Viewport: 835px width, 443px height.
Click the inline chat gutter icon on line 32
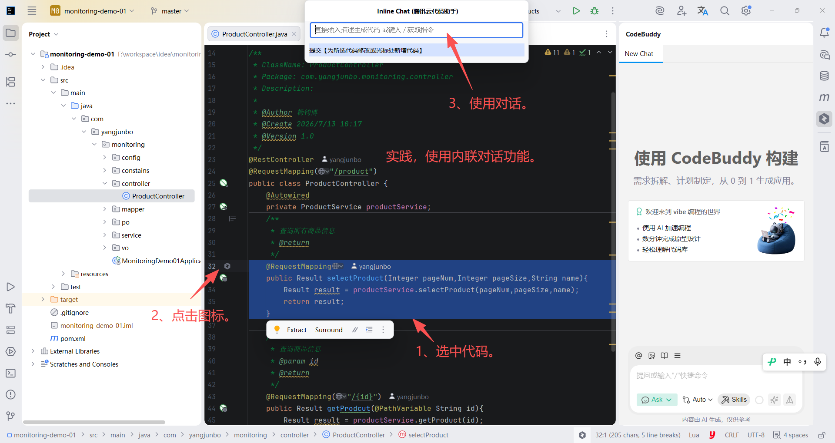pyautogui.click(x=227, y=266)
